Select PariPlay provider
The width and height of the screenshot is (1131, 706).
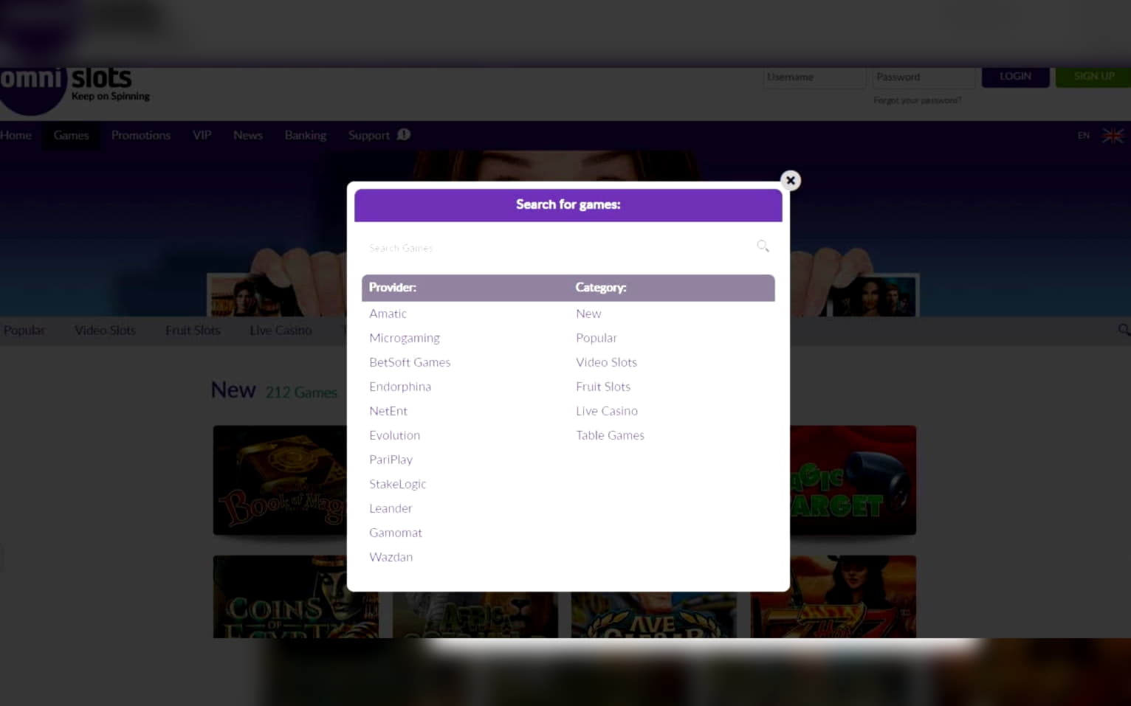pyautogui.click(x=391, y=460)
